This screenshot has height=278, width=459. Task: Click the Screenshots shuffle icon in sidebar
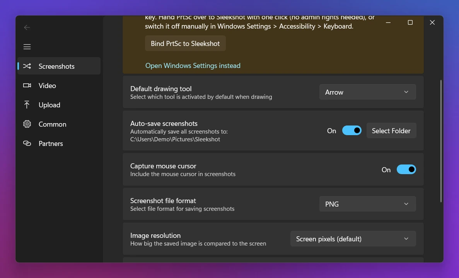pyautogui.click(x=27, y=66)
